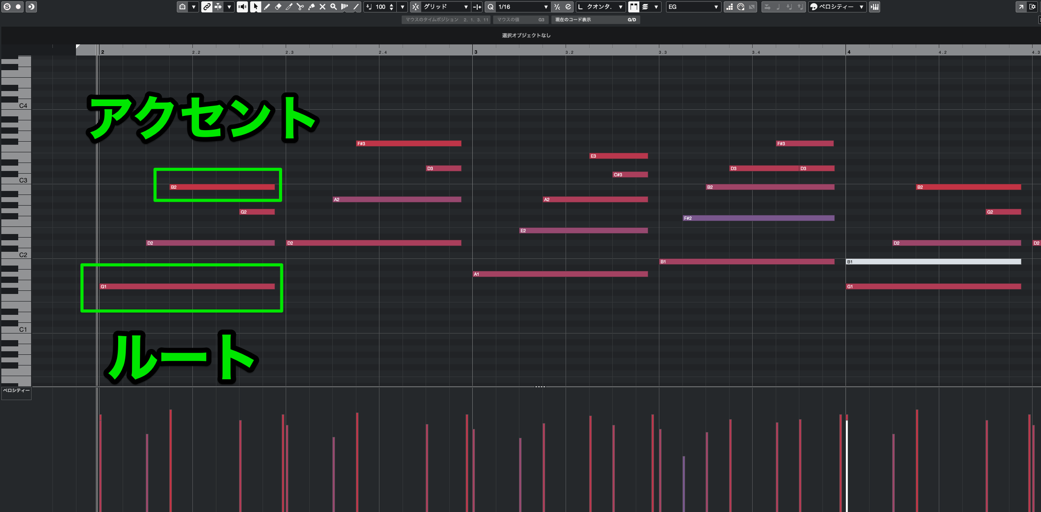Click the マウスのタイムポジション info field
Screen dimensions: 1041x512
pyautogui.click(x=446, y=20)
